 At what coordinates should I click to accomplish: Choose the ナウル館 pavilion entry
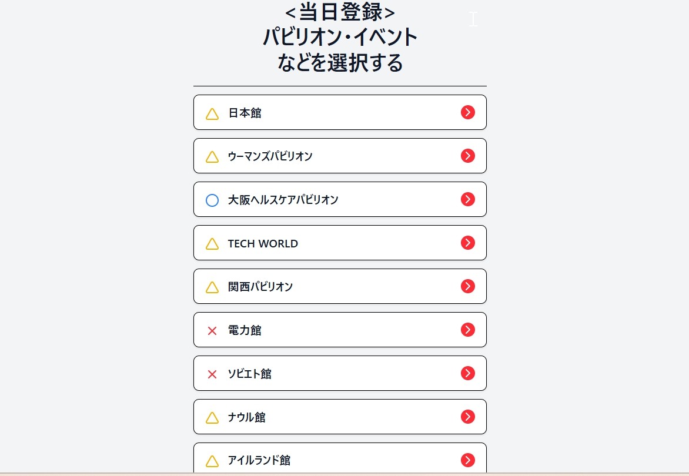247,417
